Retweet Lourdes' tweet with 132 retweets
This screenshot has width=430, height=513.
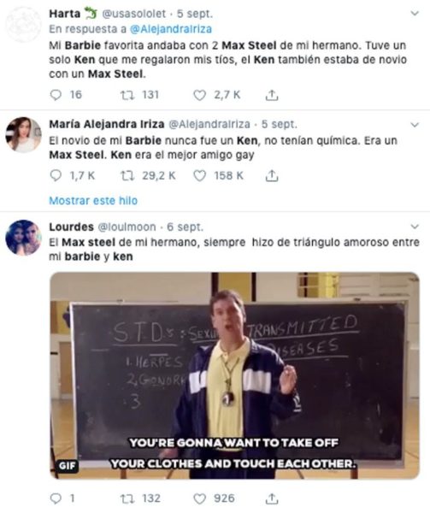pos(127,498)
